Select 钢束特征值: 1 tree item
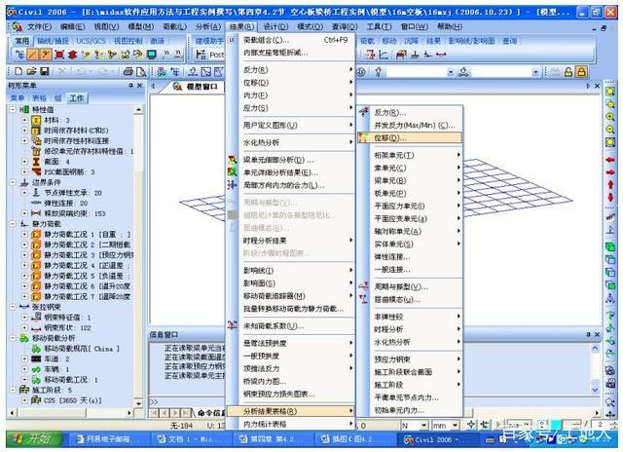 pos(67,318)
